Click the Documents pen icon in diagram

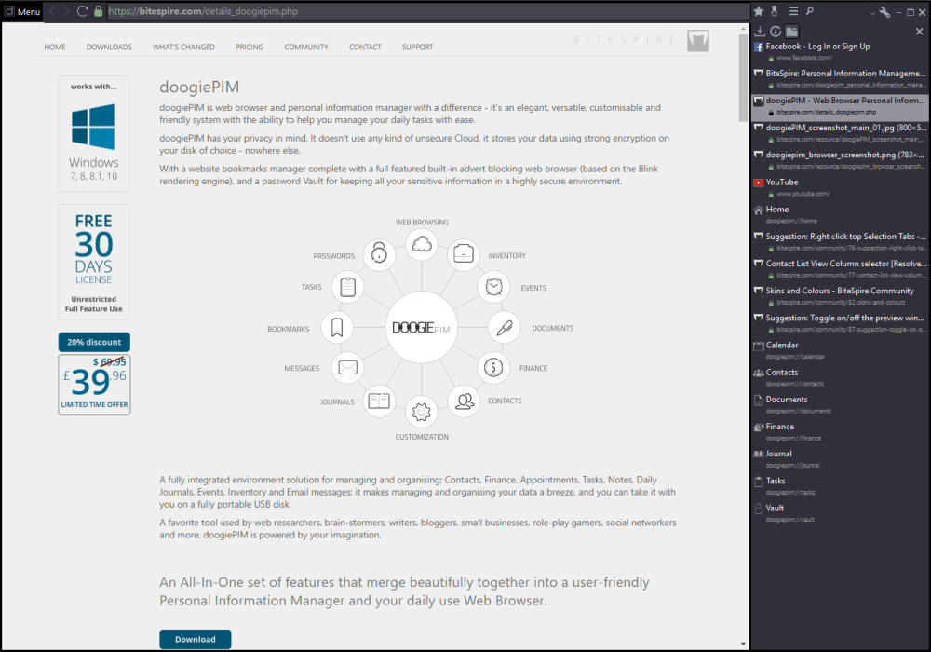[505, 328]
